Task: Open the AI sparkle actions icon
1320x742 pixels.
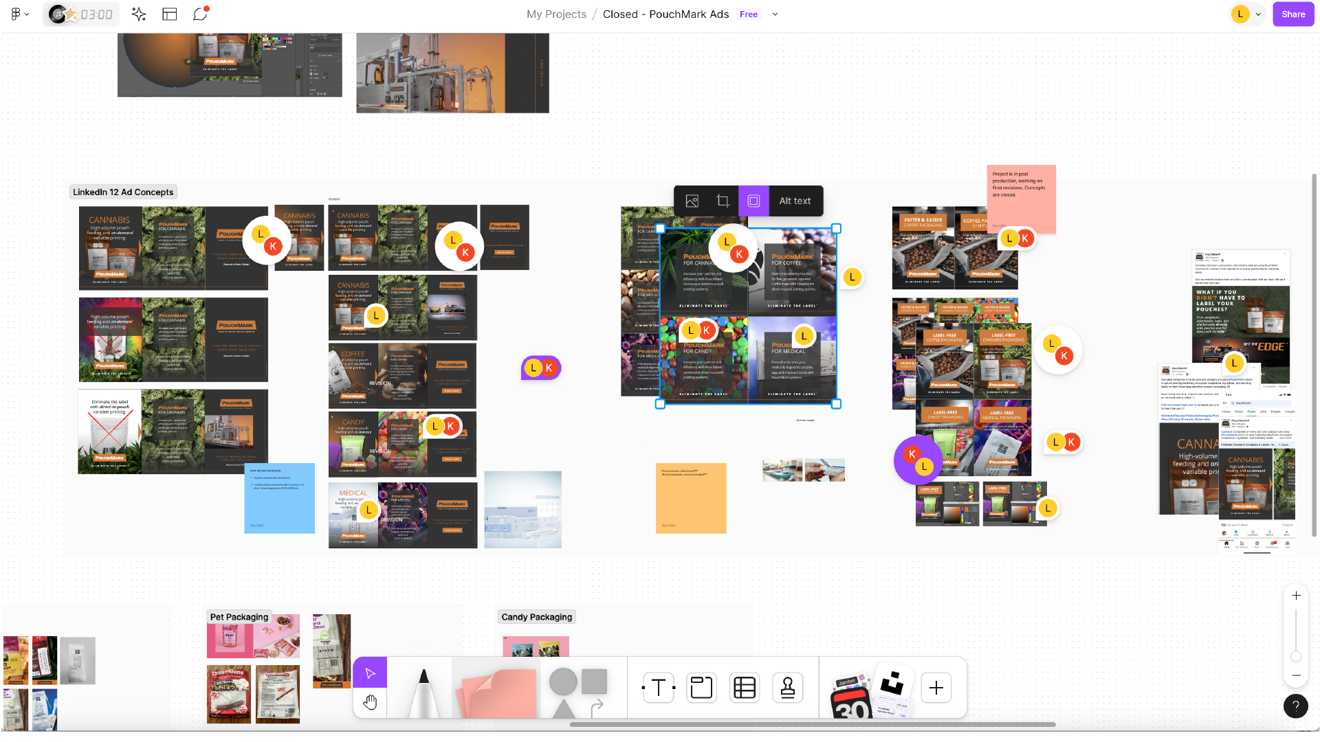Action: (x=139, y=14)
